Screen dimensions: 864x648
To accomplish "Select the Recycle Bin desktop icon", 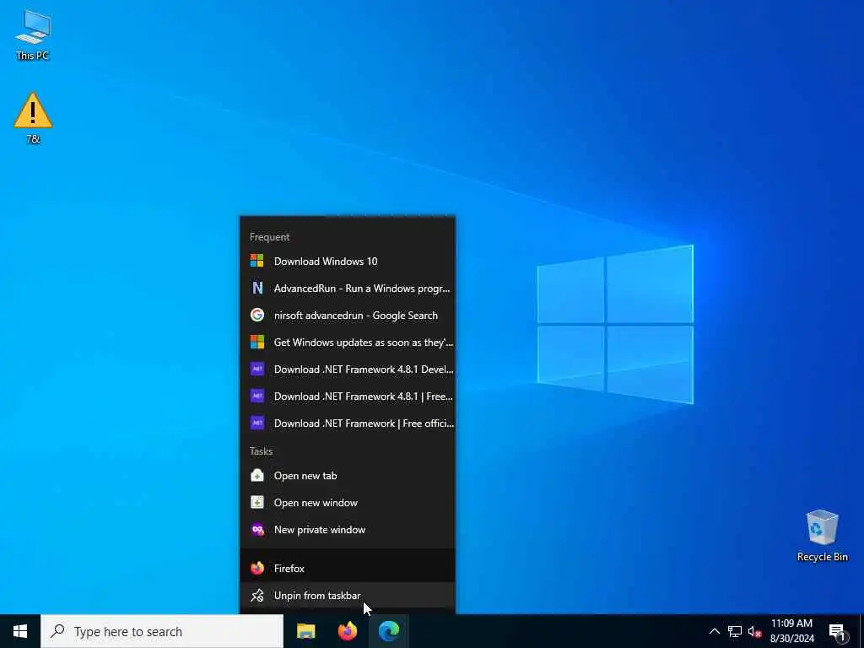I will point(822,536).
